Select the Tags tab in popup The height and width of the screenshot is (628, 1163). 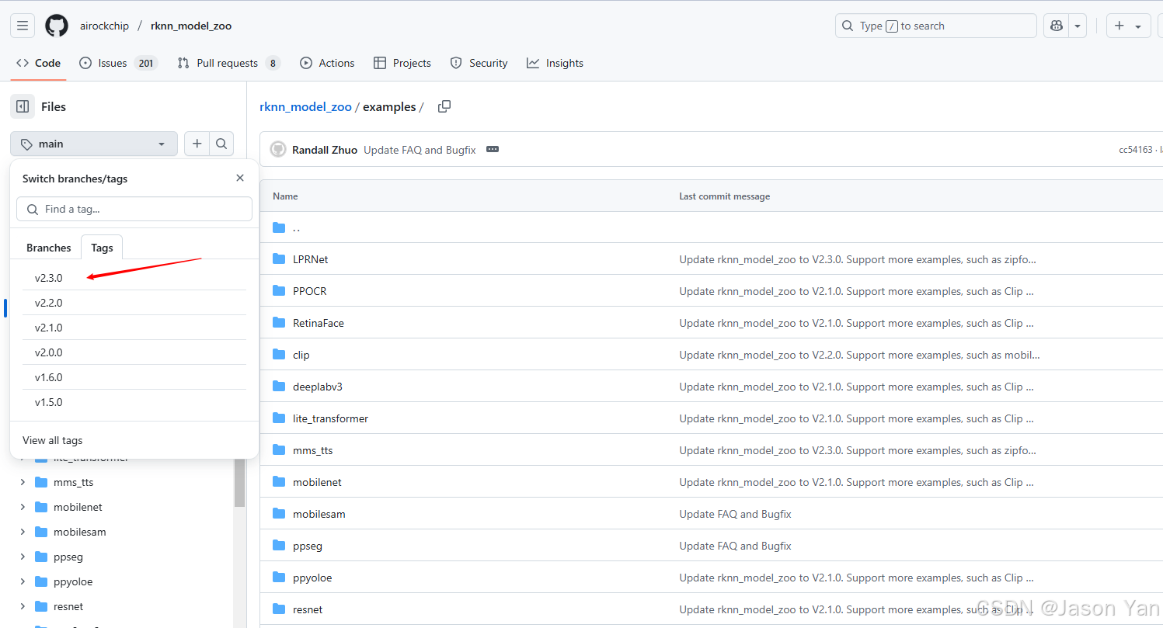pyautogui.click(x=102, y=248)
